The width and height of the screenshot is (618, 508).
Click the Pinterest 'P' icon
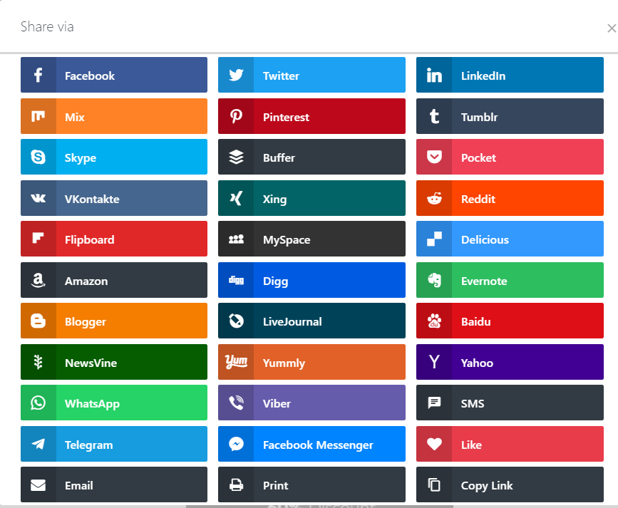point(236,116)
